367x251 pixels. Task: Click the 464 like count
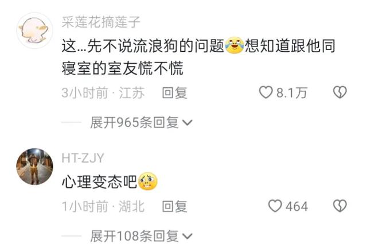296,206
